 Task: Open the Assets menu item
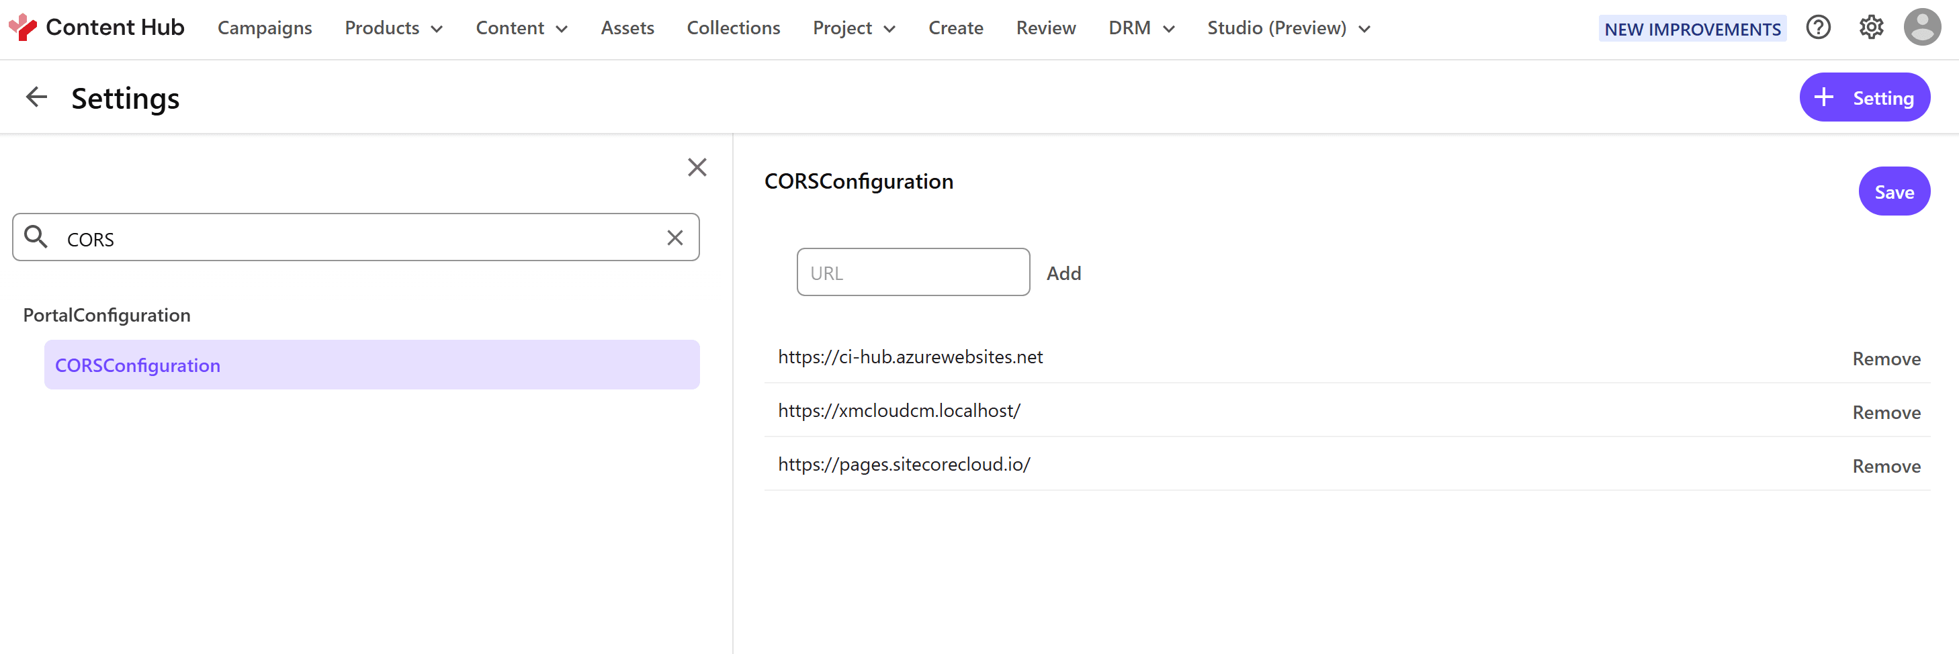(627, 28)
